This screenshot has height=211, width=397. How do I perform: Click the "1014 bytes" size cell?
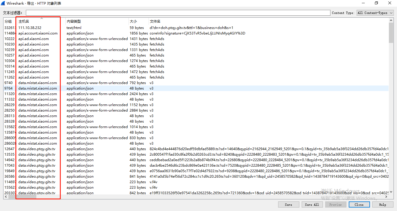tap(139, 127)
